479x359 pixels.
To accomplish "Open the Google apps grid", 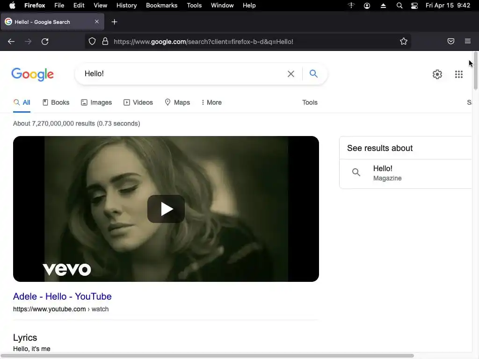I will tap(458, 74).
